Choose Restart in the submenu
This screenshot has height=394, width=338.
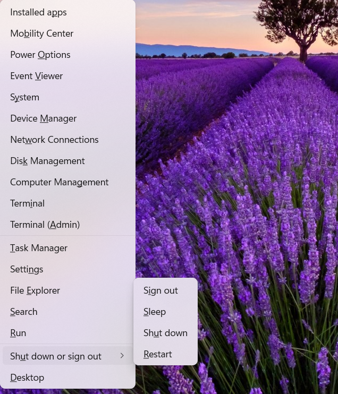(x=158, y=354)
